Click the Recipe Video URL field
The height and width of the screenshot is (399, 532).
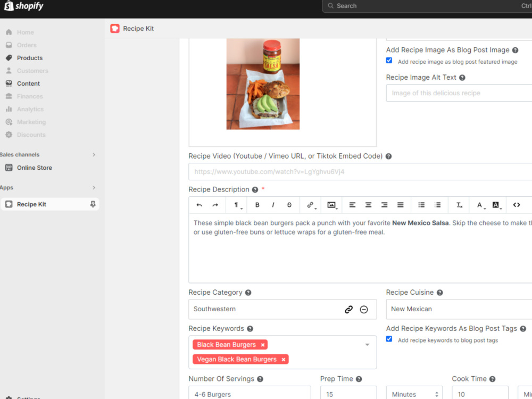(x=360, y=172)
